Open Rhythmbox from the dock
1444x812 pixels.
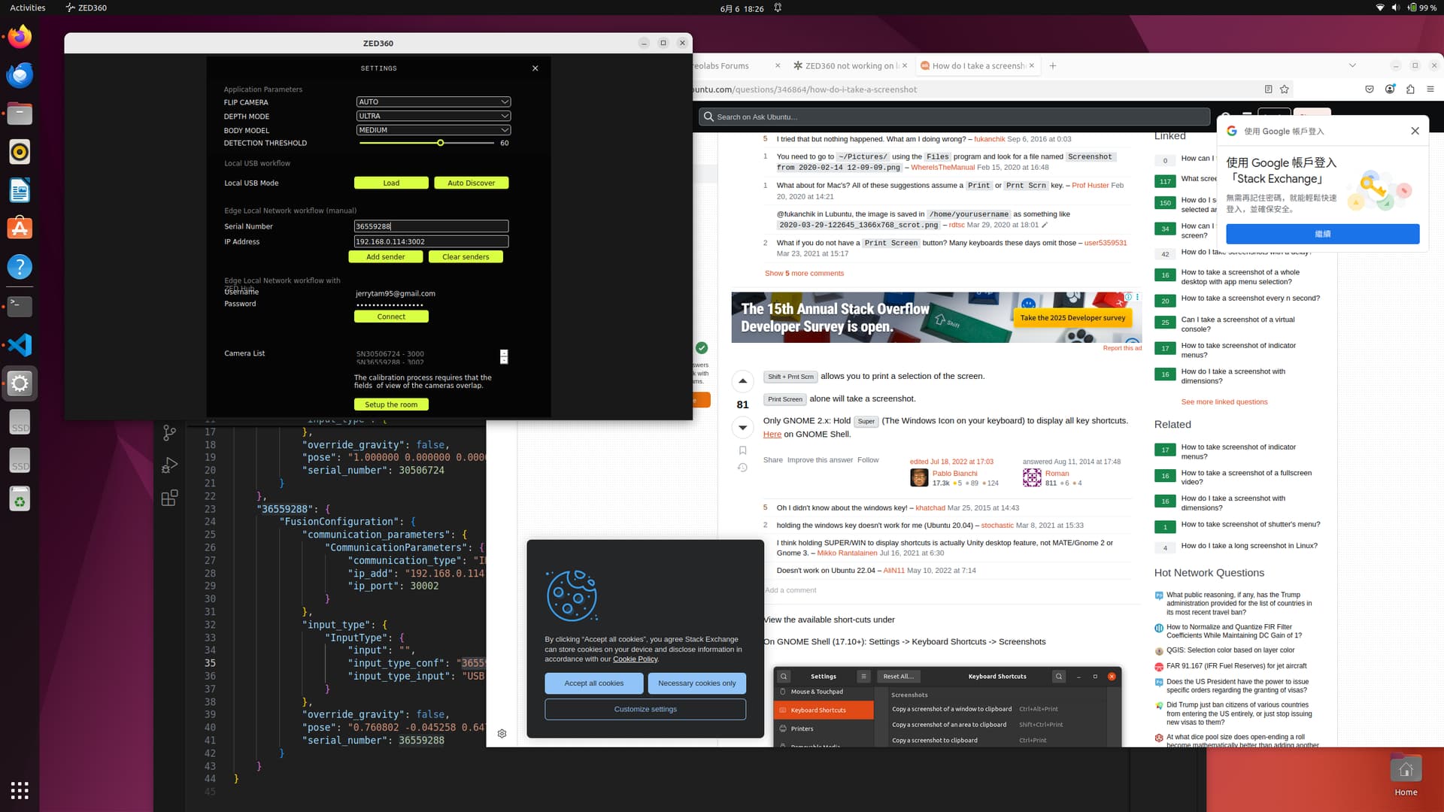tap(20, 152)
